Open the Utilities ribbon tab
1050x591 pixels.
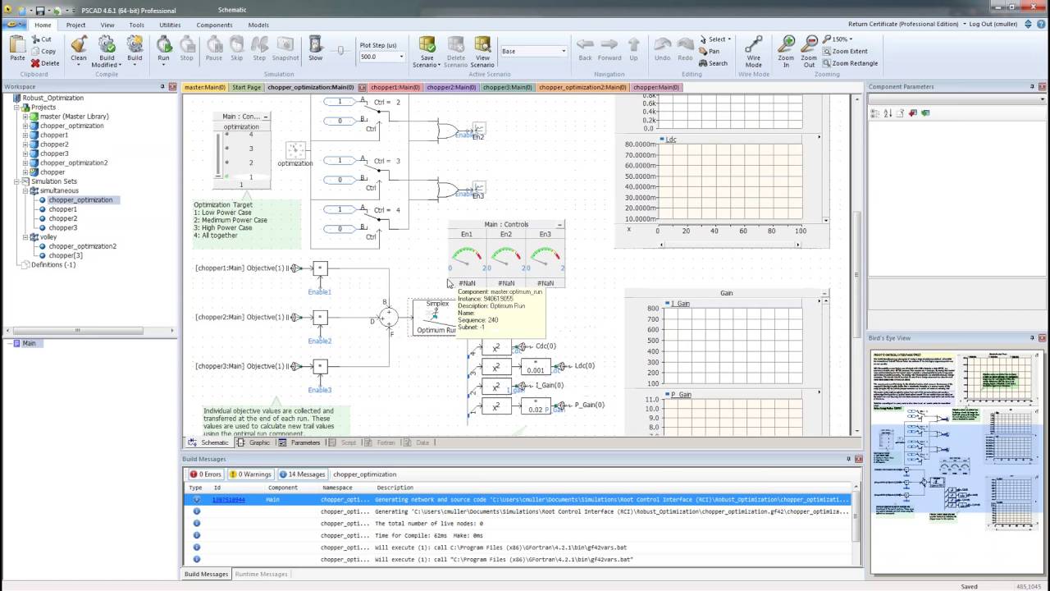[170, 25]
